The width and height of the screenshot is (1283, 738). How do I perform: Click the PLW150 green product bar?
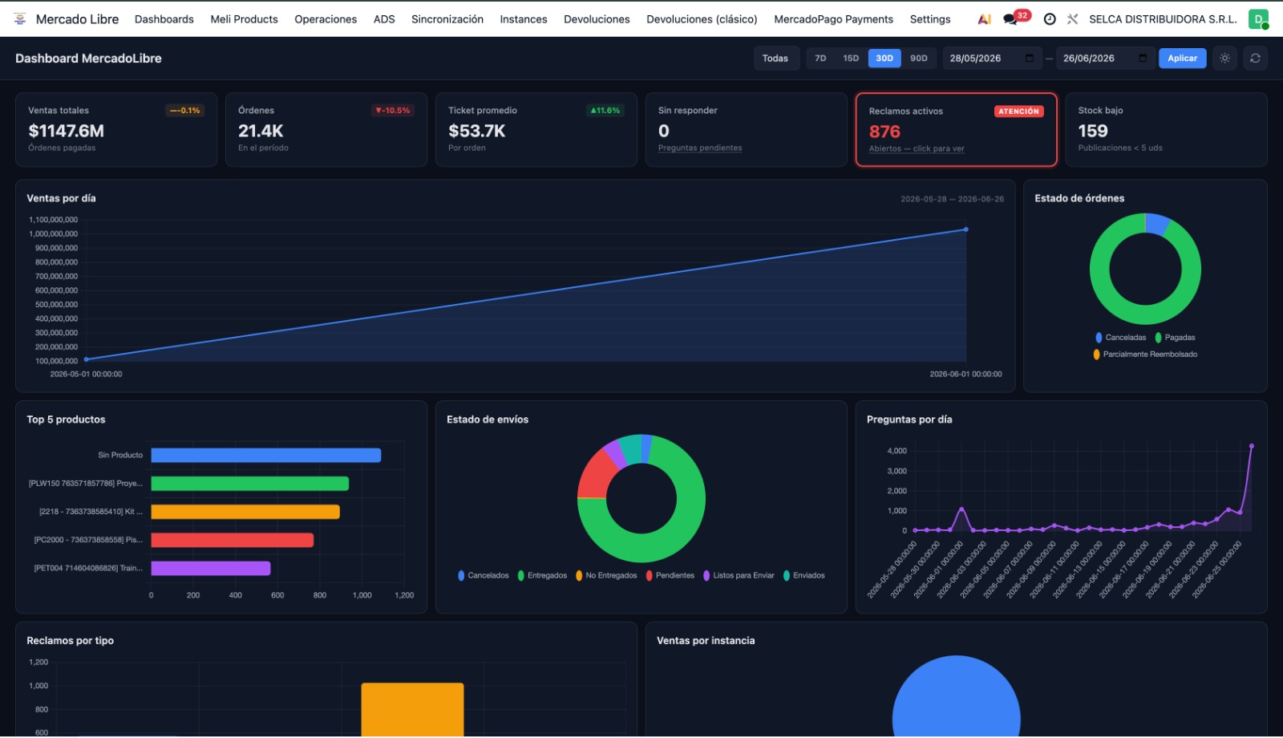click(x=250, y=484)
